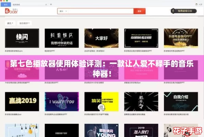Click the red 搜索 button
204x137 pixels.
click(139, 11)
